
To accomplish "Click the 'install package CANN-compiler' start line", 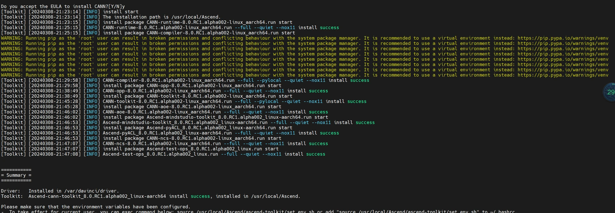I will tap(148, 33).
